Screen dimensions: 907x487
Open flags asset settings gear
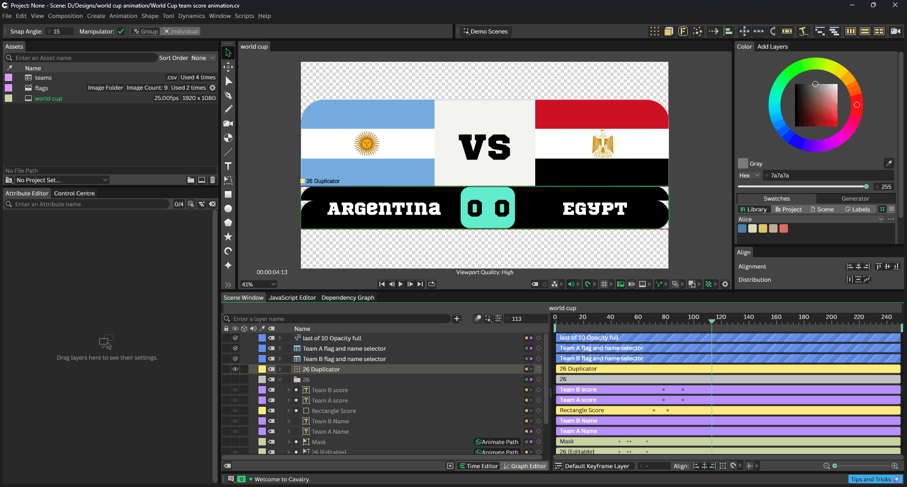point(213,88)
